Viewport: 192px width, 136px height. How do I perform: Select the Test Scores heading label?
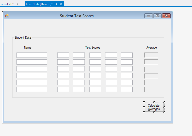[x=93, y=48]
